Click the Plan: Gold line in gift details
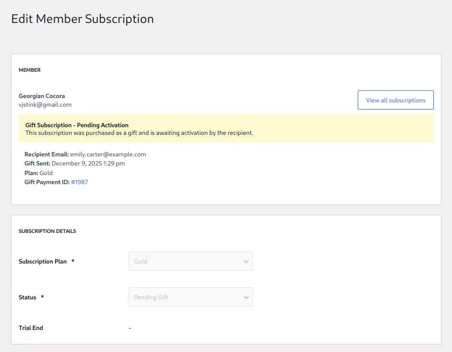Viewport: 452px width, 352px height. click(39, 173)
